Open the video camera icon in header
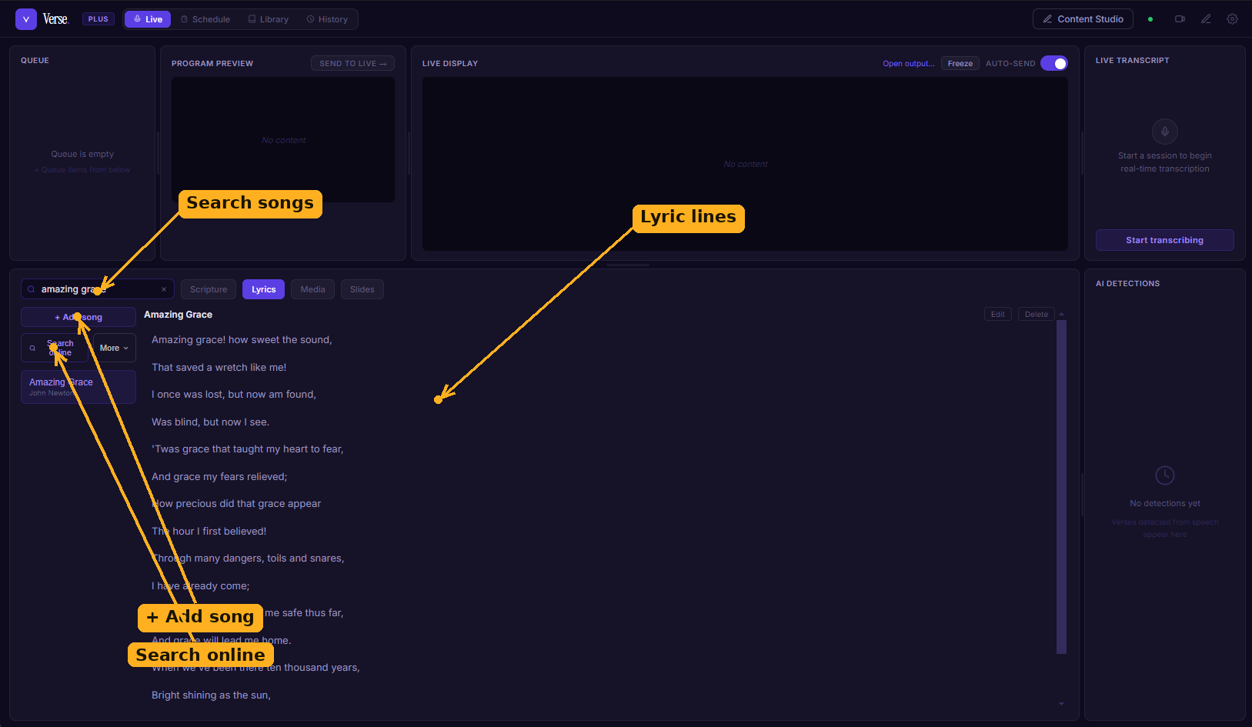The height and width of the screenshot is (727, 1252). click(1180, 19)
